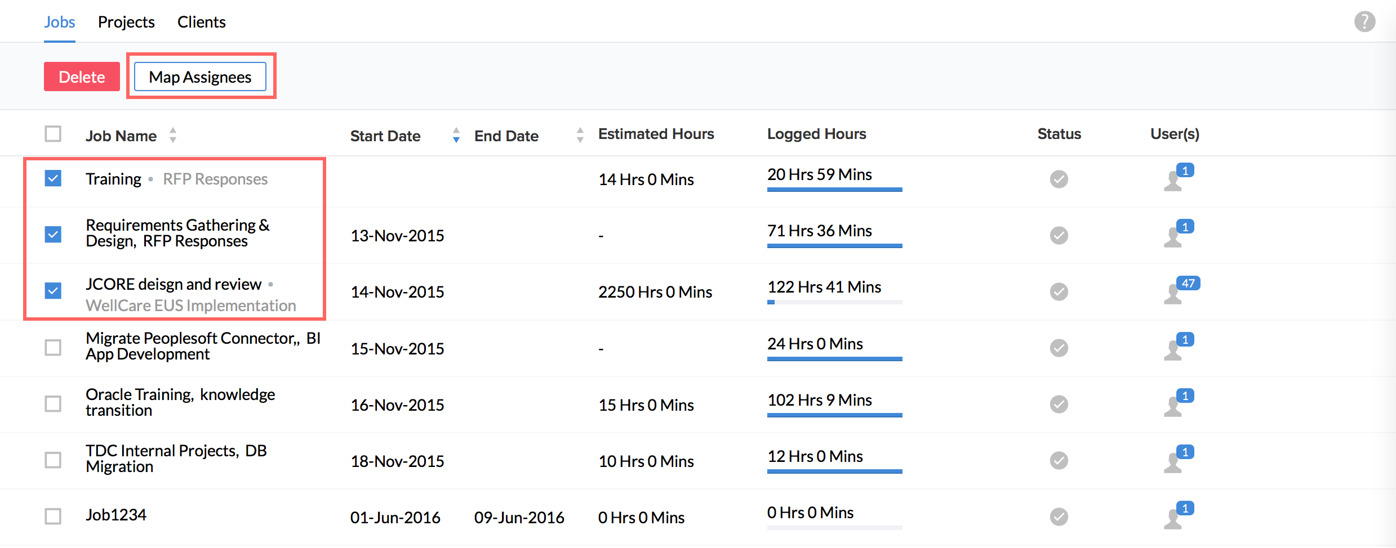Open the help question mark icon

click(x=1364, y=22)
